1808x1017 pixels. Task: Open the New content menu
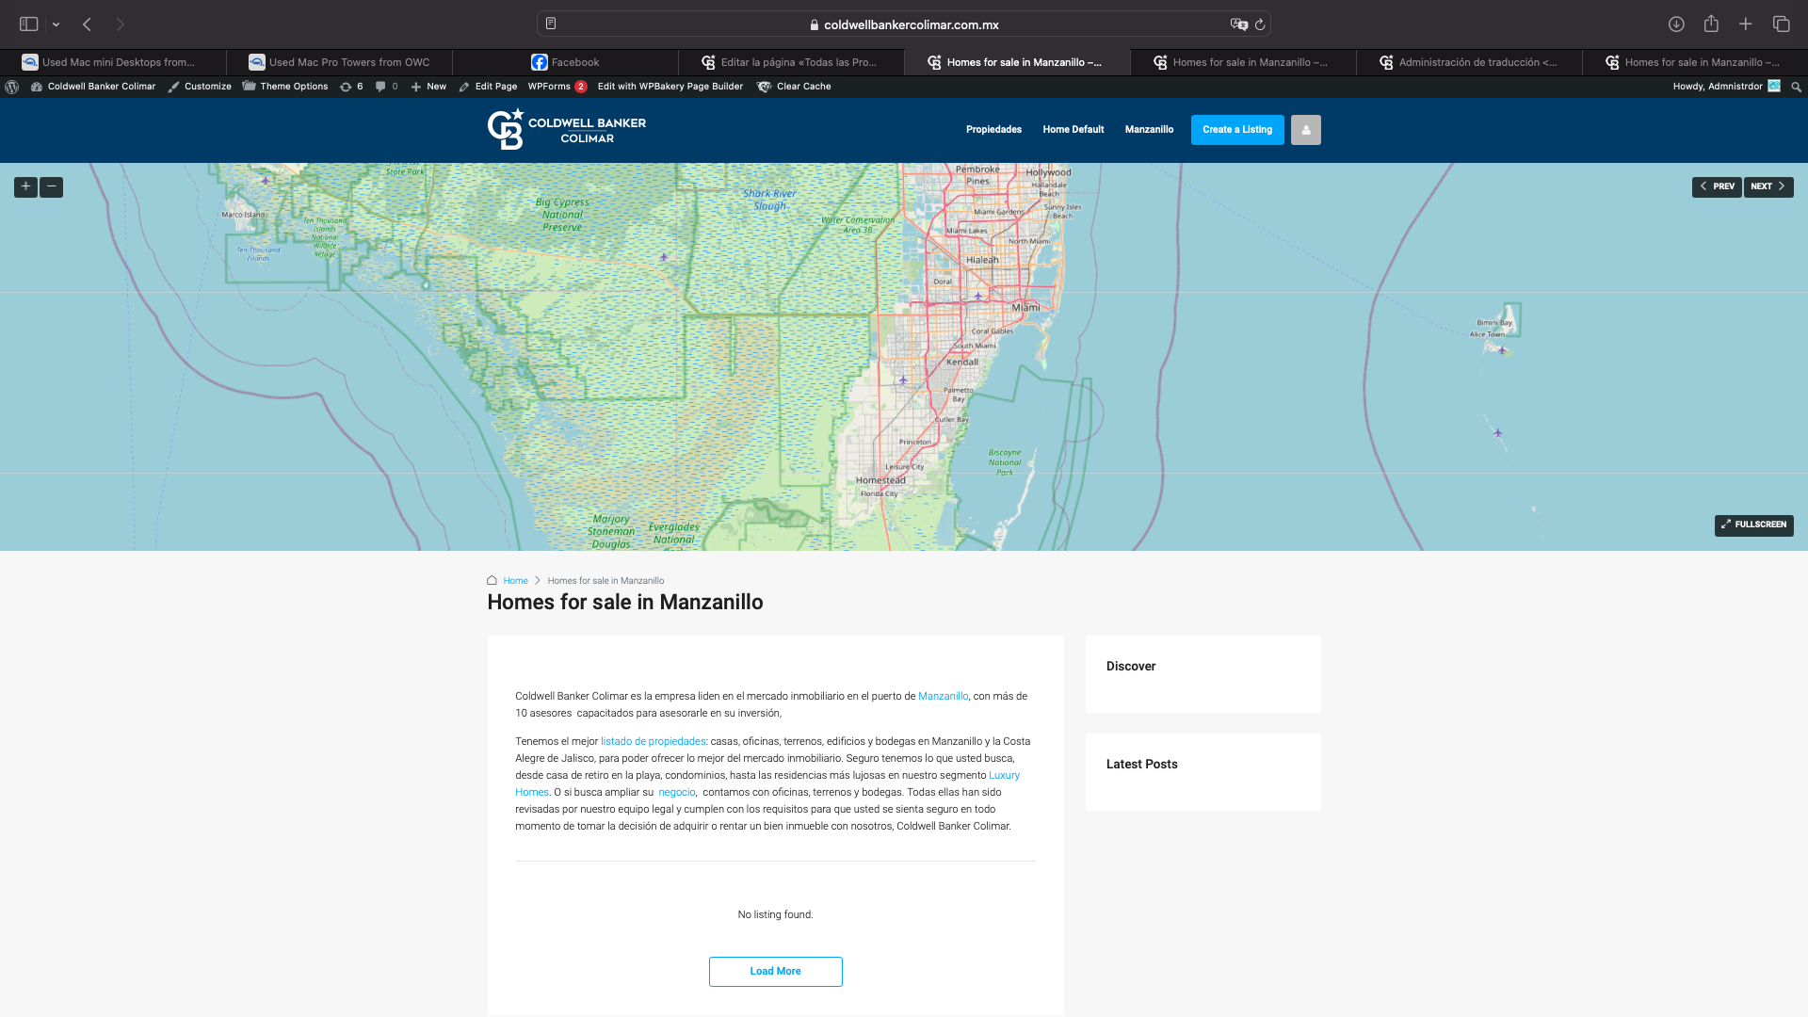[428, 87]
